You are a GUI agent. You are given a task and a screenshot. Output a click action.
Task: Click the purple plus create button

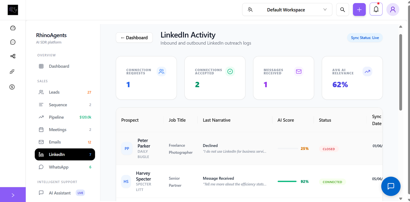(x=359, y=10)
